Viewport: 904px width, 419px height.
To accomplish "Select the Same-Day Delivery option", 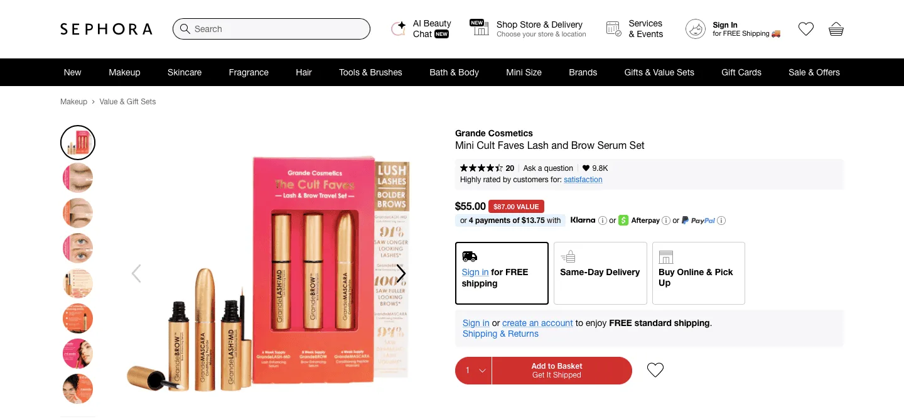I will coord(600,273).
